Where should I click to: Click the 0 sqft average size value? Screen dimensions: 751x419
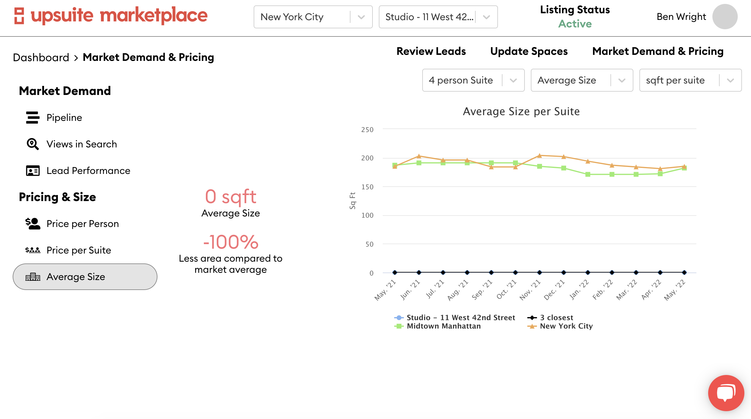tap(230, 197)
